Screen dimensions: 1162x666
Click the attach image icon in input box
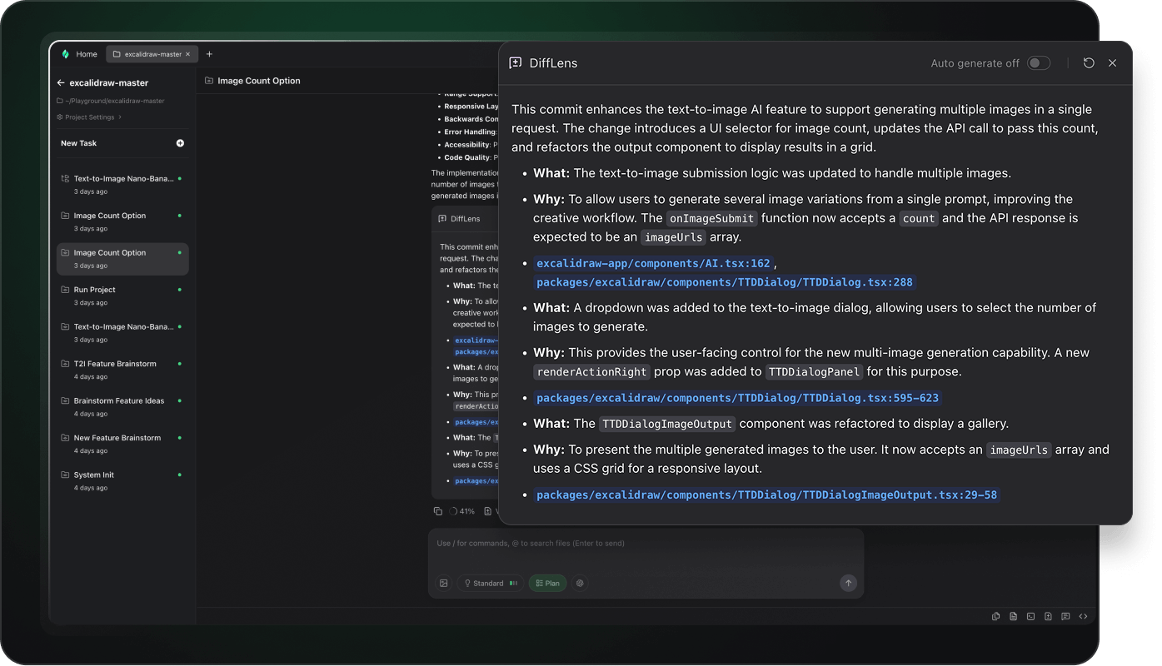444,584
